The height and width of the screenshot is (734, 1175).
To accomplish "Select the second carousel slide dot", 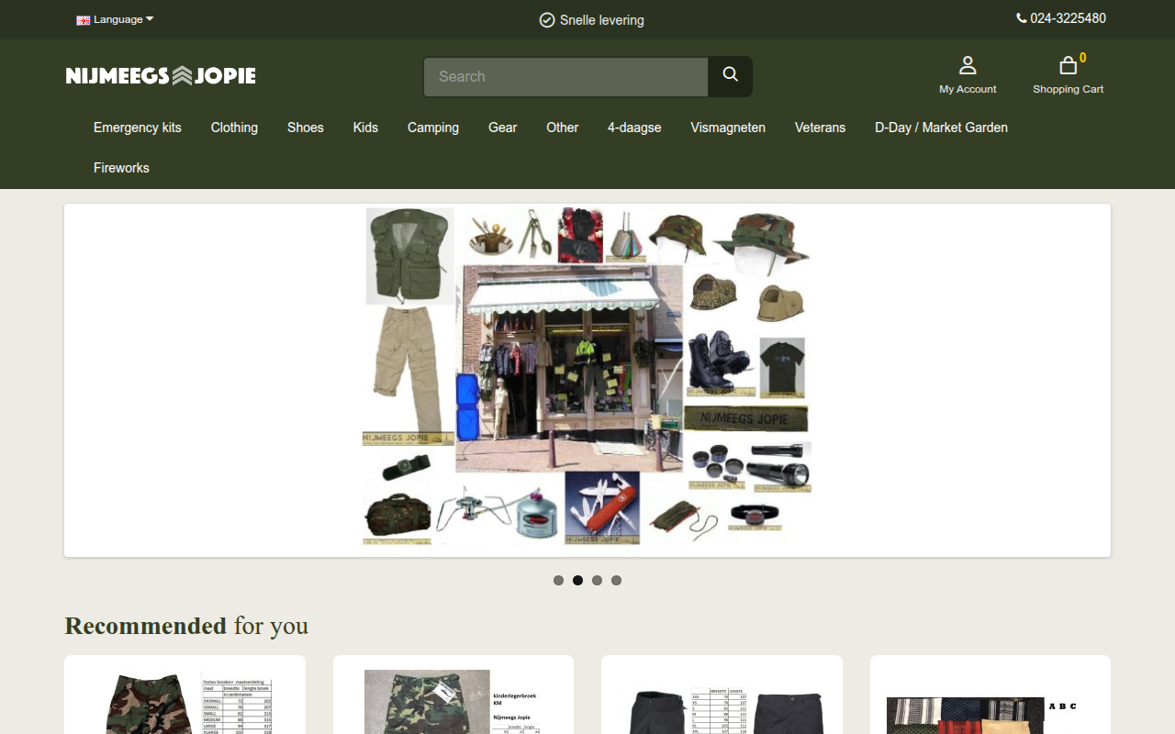I will tap(577, 580).
